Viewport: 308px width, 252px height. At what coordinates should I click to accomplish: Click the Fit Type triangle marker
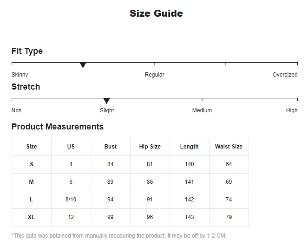click(83, 65)
